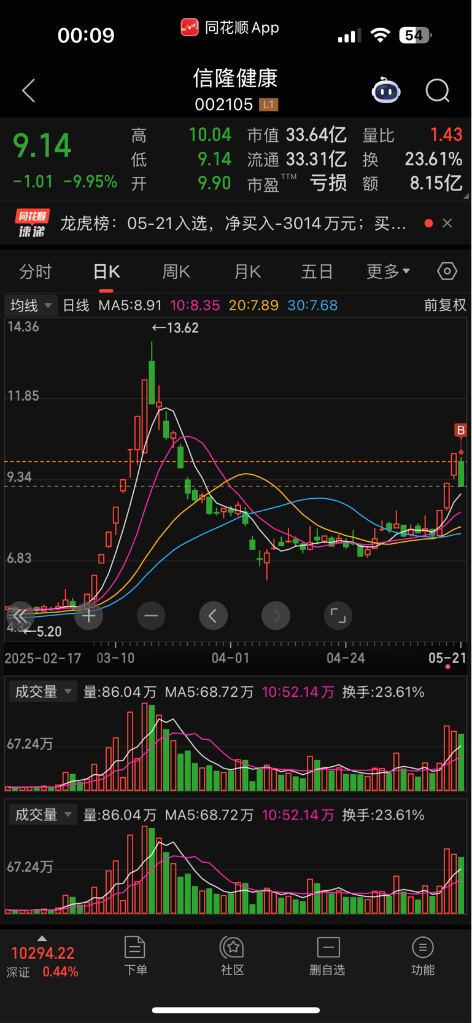Tap 量:86.04万 in first volume panel
Viewport: 472px width, 1023px height.
(120, 692)
